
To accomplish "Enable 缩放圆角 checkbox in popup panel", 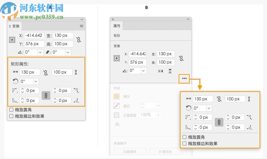I will [x=184, y=137].
